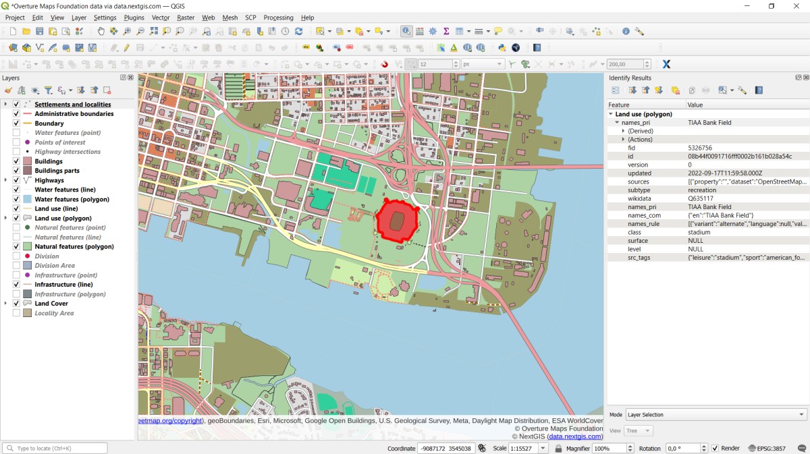Image resolution: width=810 pixels, height=454 pixels.
Task: Open the Layer Styling panel icon
Action: tap(9, 90)
